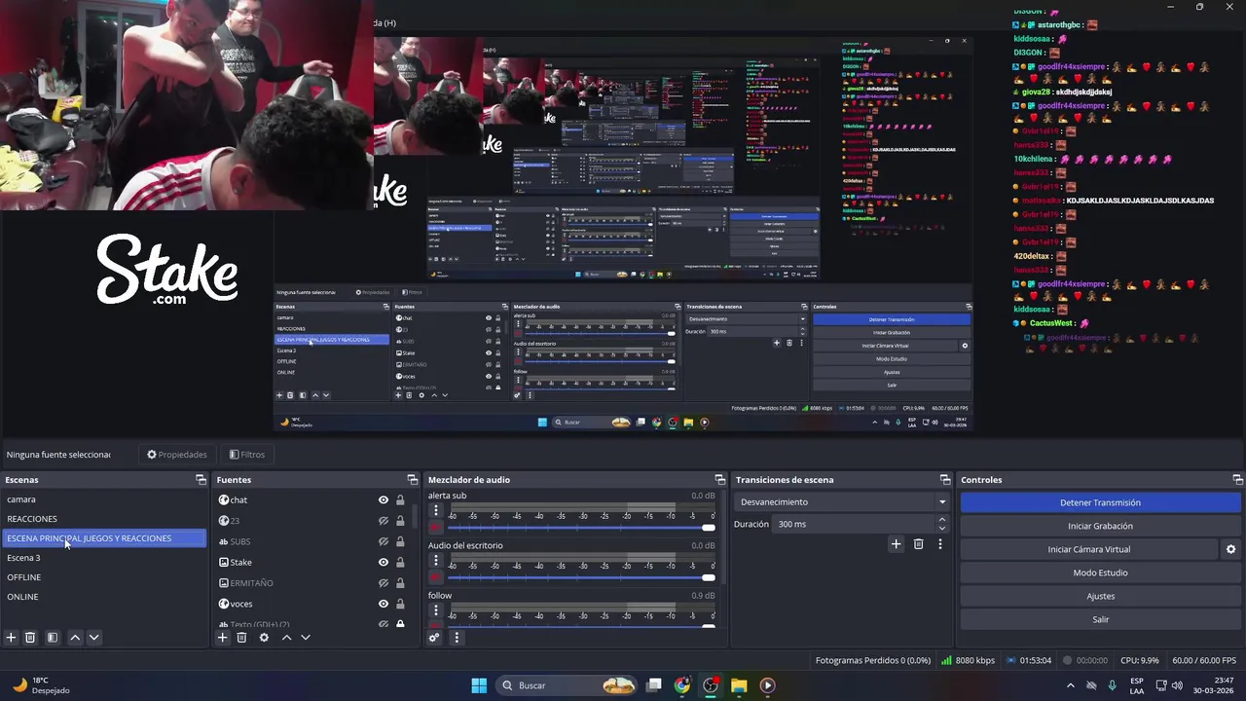Hide the voces source
Screen dimensions: 1246x701
pos(384,604)
